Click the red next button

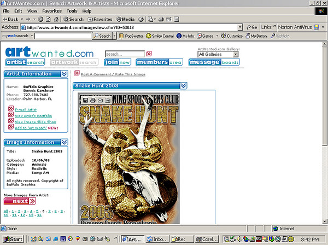click(x=20, y=201)
